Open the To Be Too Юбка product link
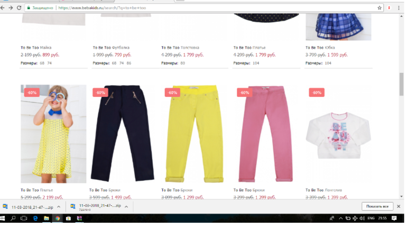The height and width of the screenshot is (229, 407). 320,48
